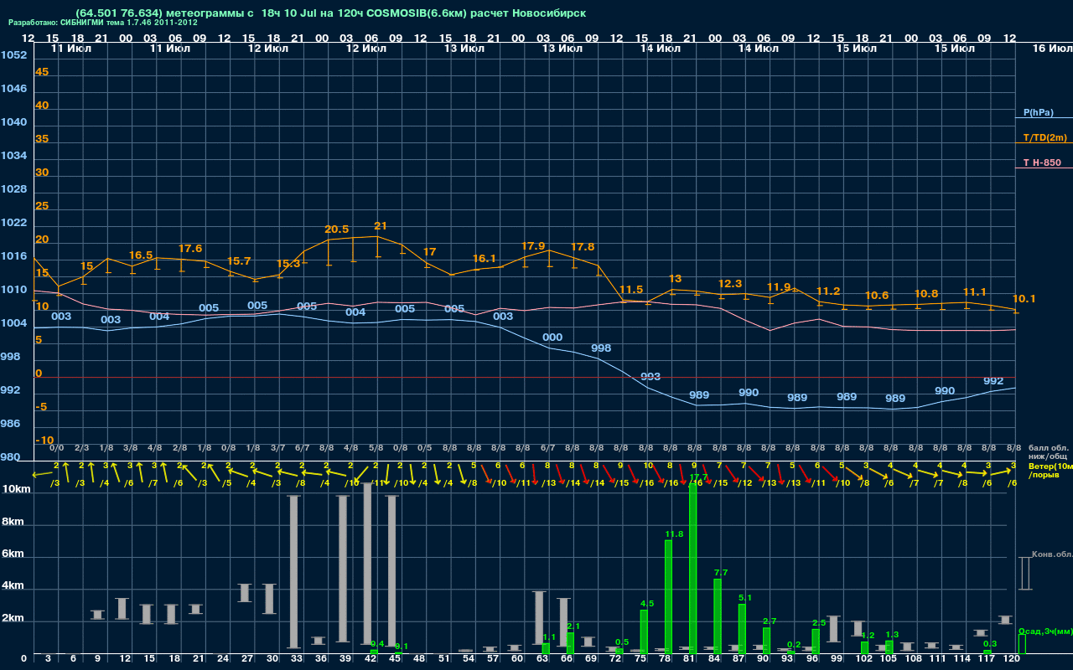Click the 'балл обл. ниж/общ' legend label
Screen dimensions: 1073x670
1048,452
